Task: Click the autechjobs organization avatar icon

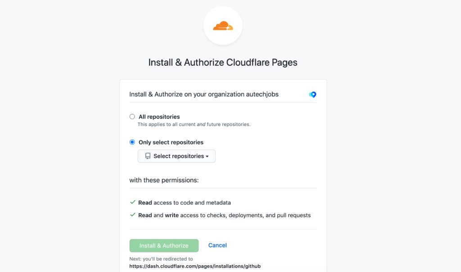Action: click(312, 94)
